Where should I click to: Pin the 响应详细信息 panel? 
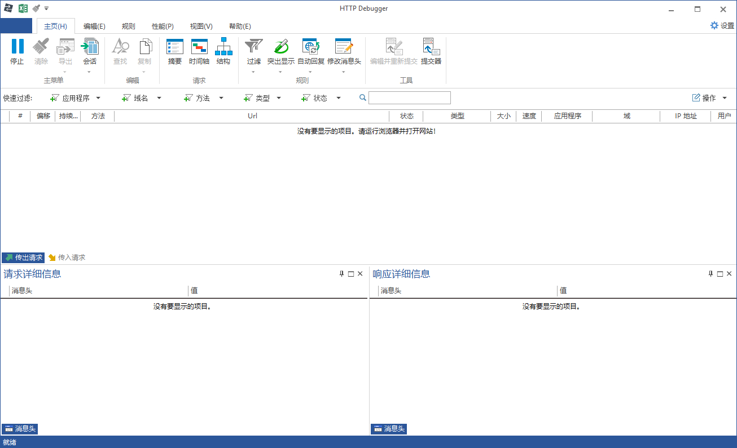(x=710, y=274)
